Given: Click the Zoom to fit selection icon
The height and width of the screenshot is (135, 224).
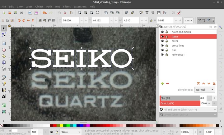Looking at the screenshot, I should 80,13.
